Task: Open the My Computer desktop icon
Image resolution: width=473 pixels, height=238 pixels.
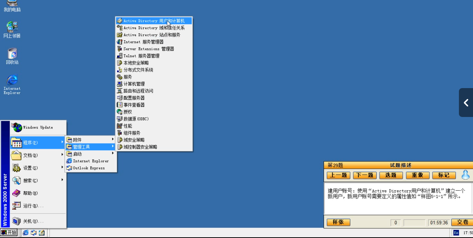Action: tap(12, 4)
